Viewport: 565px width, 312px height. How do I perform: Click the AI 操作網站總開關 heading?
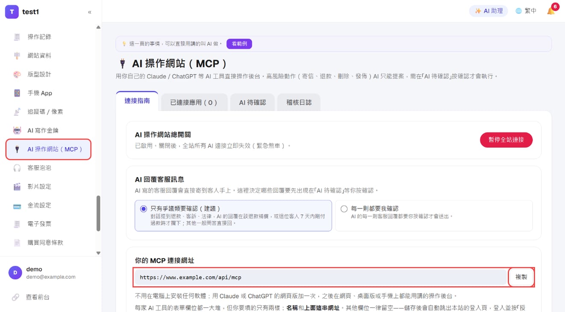point(163,135)
